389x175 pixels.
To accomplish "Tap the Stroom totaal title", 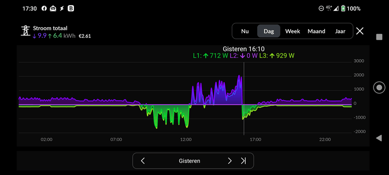I will (x=50, y=28).
